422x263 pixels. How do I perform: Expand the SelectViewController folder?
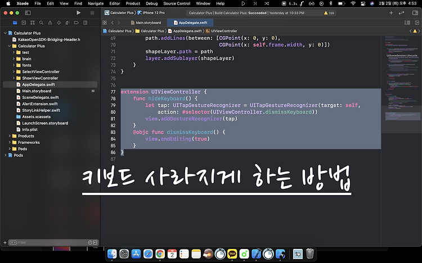pyautogui.click(x=14, y=71)
